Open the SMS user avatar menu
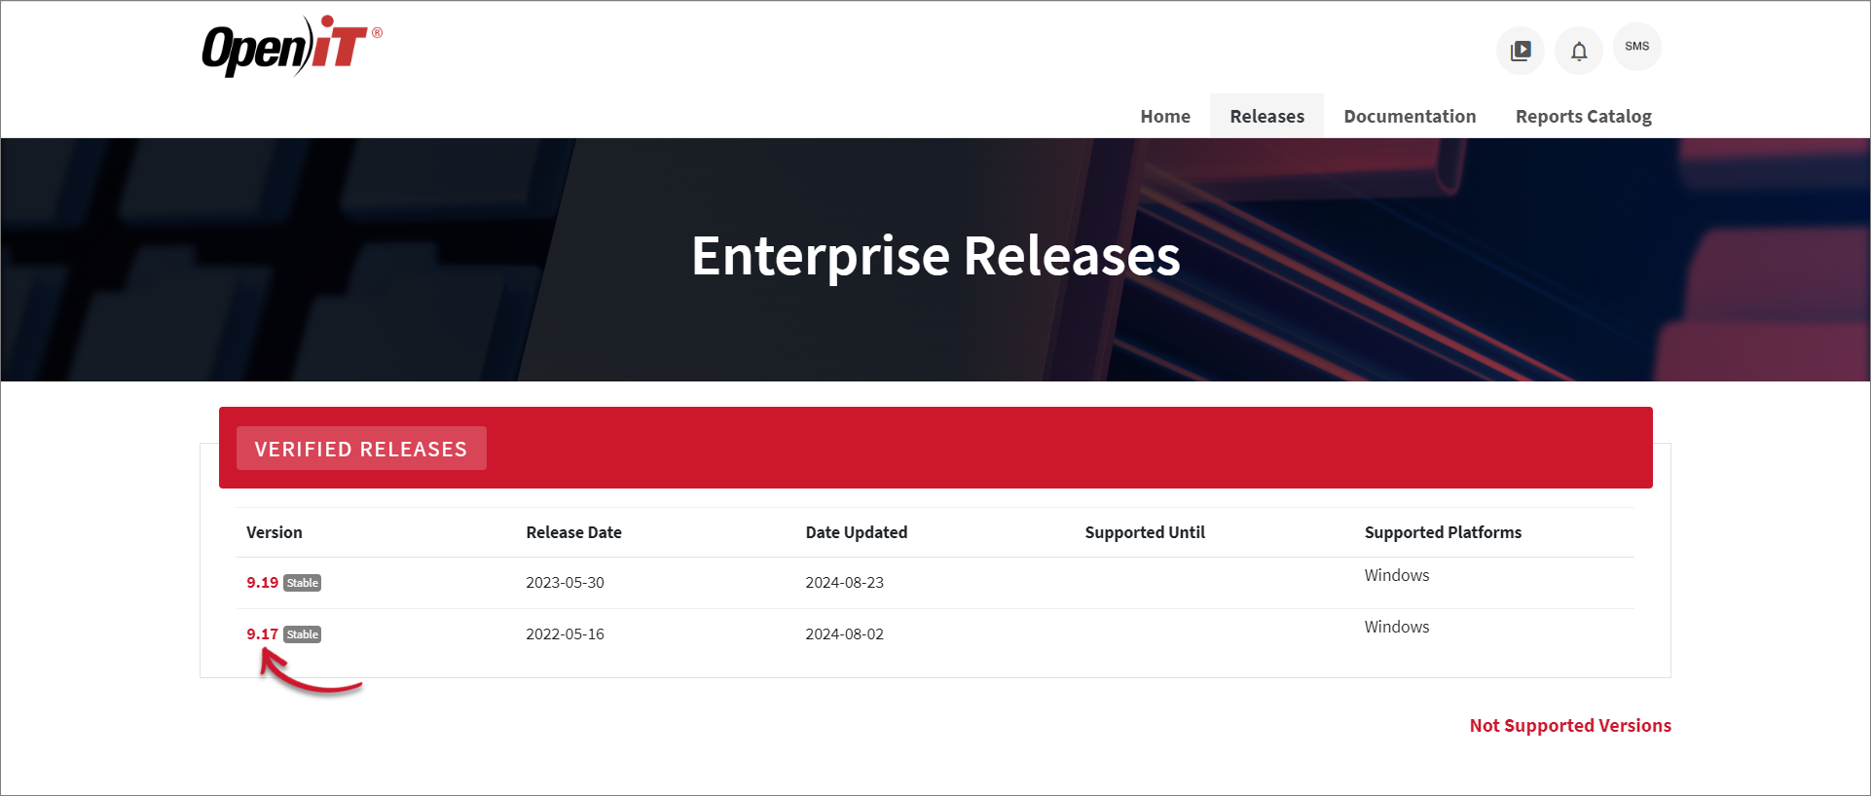Viewport: 1871px width, 796px height. (x=1636, y=47)
